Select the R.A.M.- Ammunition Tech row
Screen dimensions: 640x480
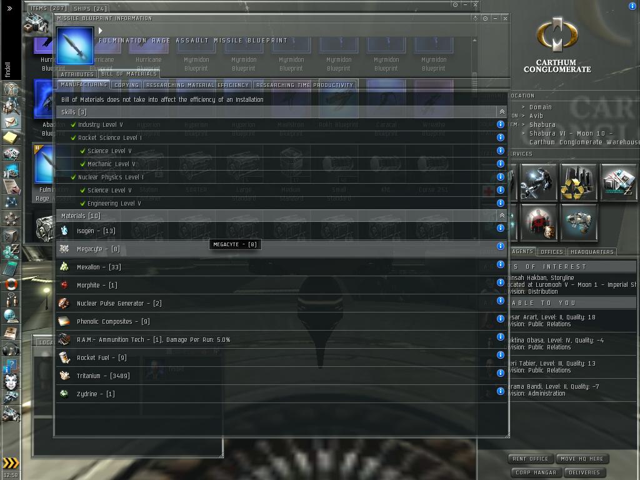(x=281, y=339)
